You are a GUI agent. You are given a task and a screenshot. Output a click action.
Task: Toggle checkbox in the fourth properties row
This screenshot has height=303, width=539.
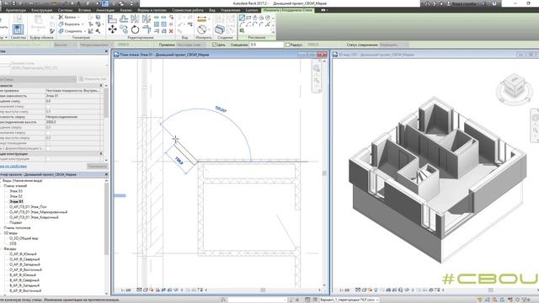coord(48,107)
